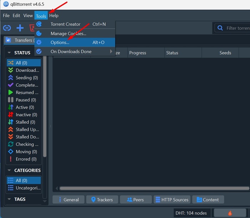
Task: Filter by Moving (0) text
Action: (26, 152)
